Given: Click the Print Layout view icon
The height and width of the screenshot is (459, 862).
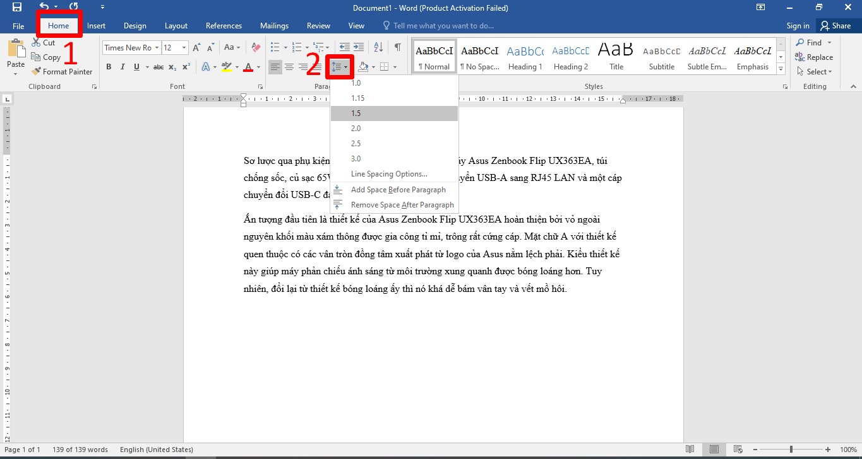Looking at the screenshot, I should pos(714,450).
